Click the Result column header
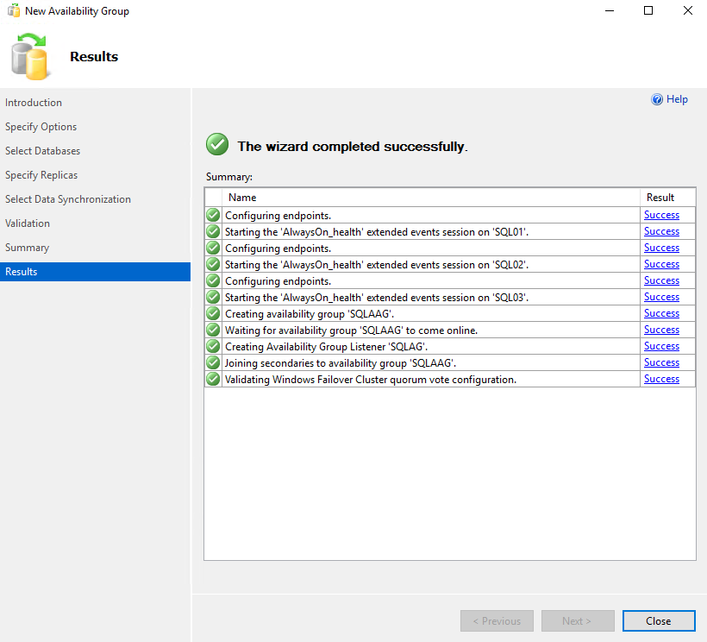707x642 pixels. tap(668, 198)
